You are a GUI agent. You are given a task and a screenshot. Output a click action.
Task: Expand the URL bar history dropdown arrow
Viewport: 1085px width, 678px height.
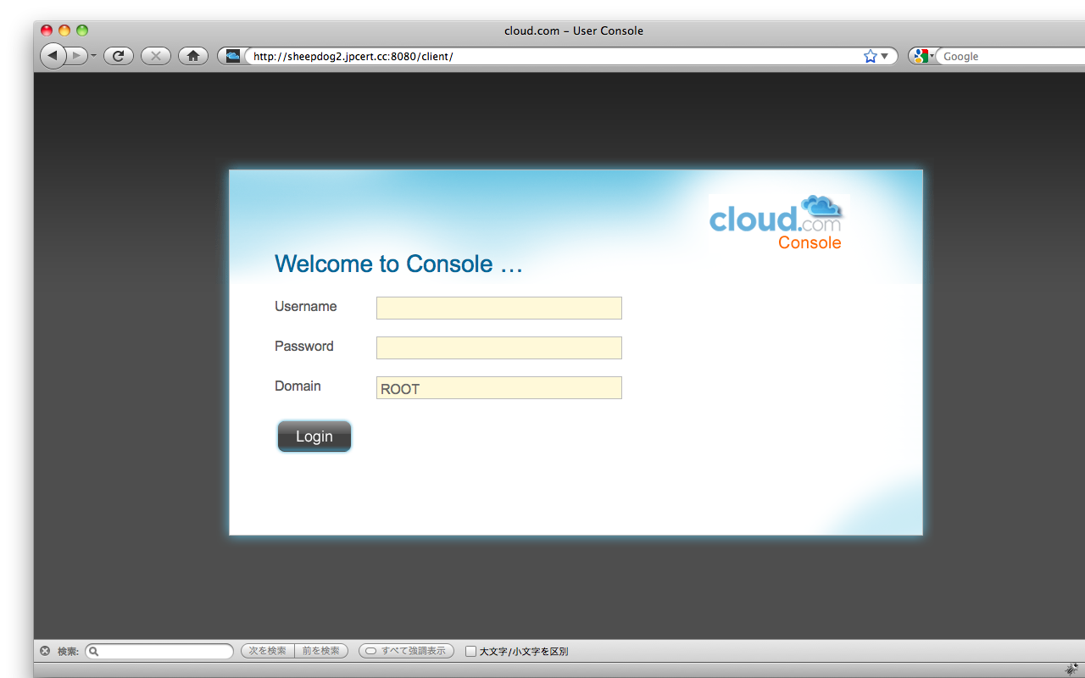point(885,56)
